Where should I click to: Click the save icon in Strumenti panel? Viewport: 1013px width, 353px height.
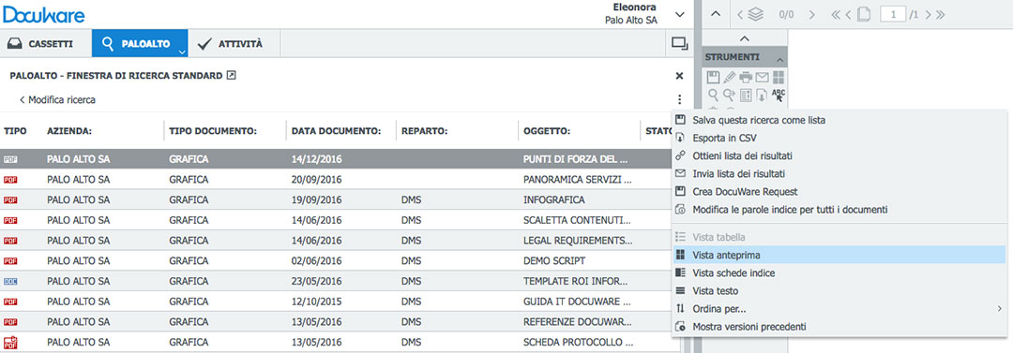tap(713, 78)
